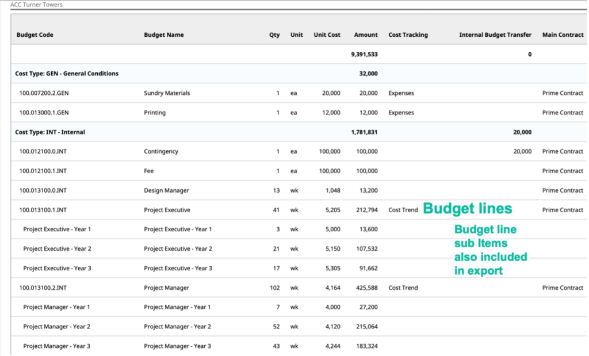Open the Printing budget line
This screenshot has height=356, width=589.
pyautogui.click(x=154, y=113)
